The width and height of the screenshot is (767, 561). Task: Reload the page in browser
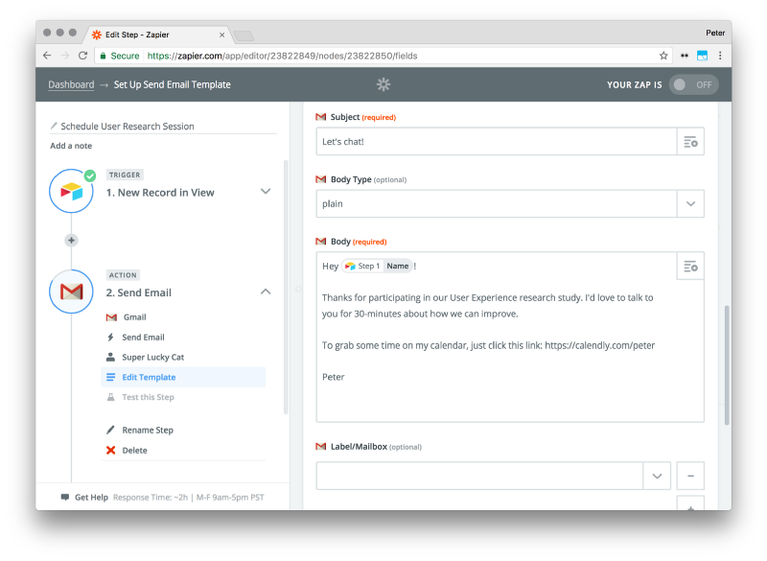[x=83, y=56]
